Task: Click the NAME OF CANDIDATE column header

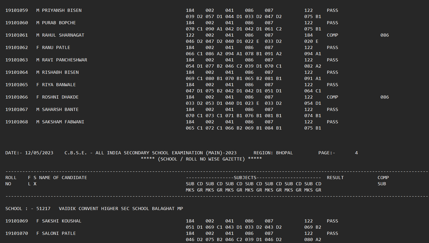Action: tap(63, 178)
